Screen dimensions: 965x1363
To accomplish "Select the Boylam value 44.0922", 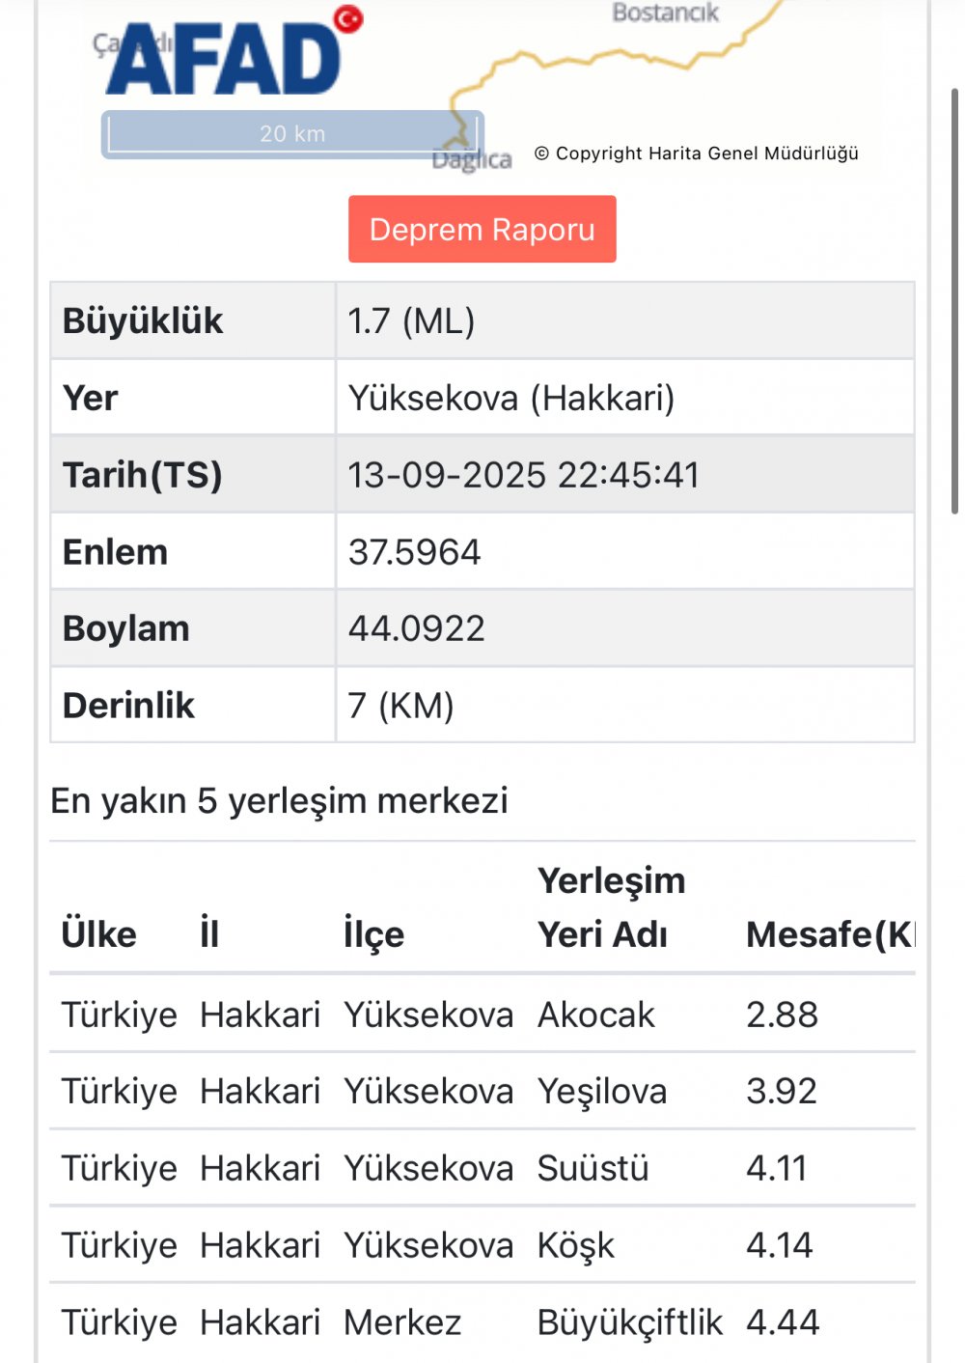I will (416, 628).
